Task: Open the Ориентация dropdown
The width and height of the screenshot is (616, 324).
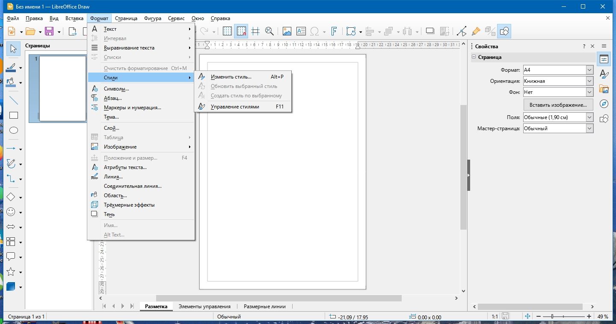Action: click(589, 81)
